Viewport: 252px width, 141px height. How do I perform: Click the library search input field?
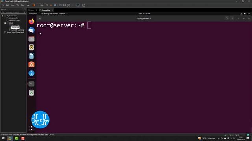pyautogui.click(x=13, y=12)
